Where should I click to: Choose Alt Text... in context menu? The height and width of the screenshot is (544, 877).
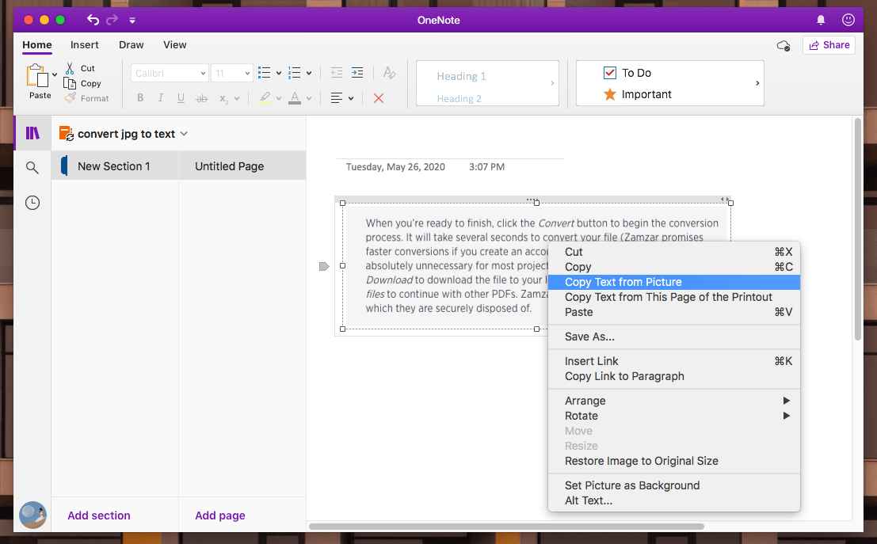coord(674,500)
